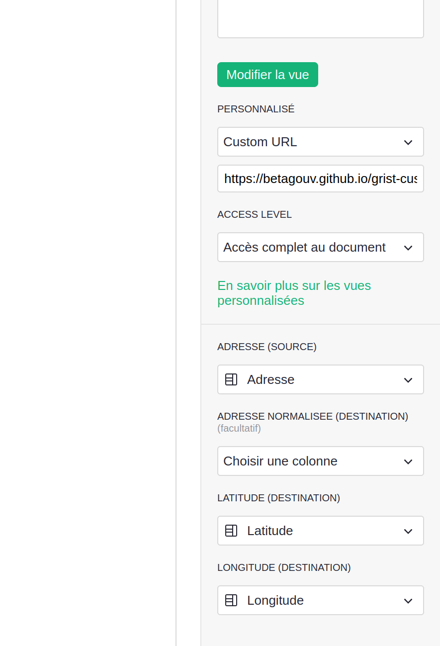
Task: Select the Longitude destination column picker
Action: click(x=320, y=600)
